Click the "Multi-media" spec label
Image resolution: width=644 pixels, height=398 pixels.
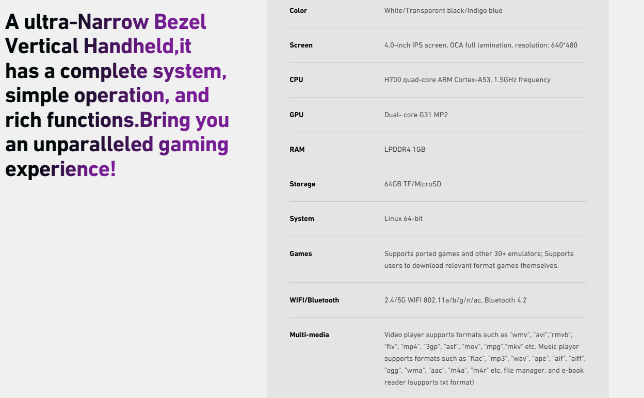[309, 335]
